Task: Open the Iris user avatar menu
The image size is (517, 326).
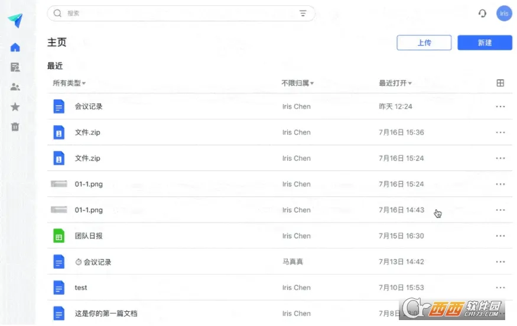Action: (503, 14)
